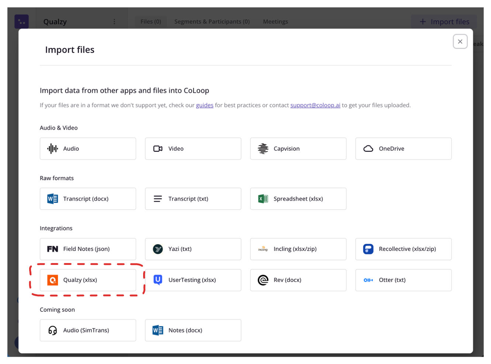
Task: Click the Word icon beside Notes (docx)
Action: pyautogui.click(x=158, y=330)
